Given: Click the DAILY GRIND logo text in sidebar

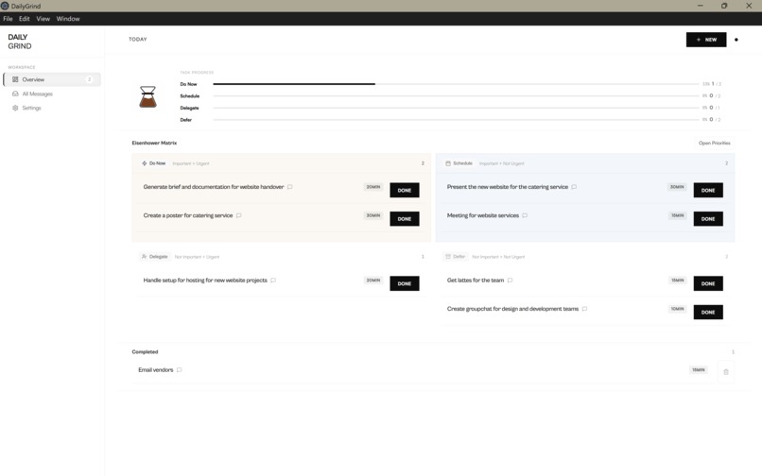Looking at the screenshot, I should point(20,42).
